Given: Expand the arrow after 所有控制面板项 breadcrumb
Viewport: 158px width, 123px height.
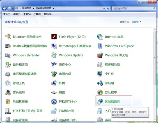Looking at the screenshot, I should click(54, 8).
